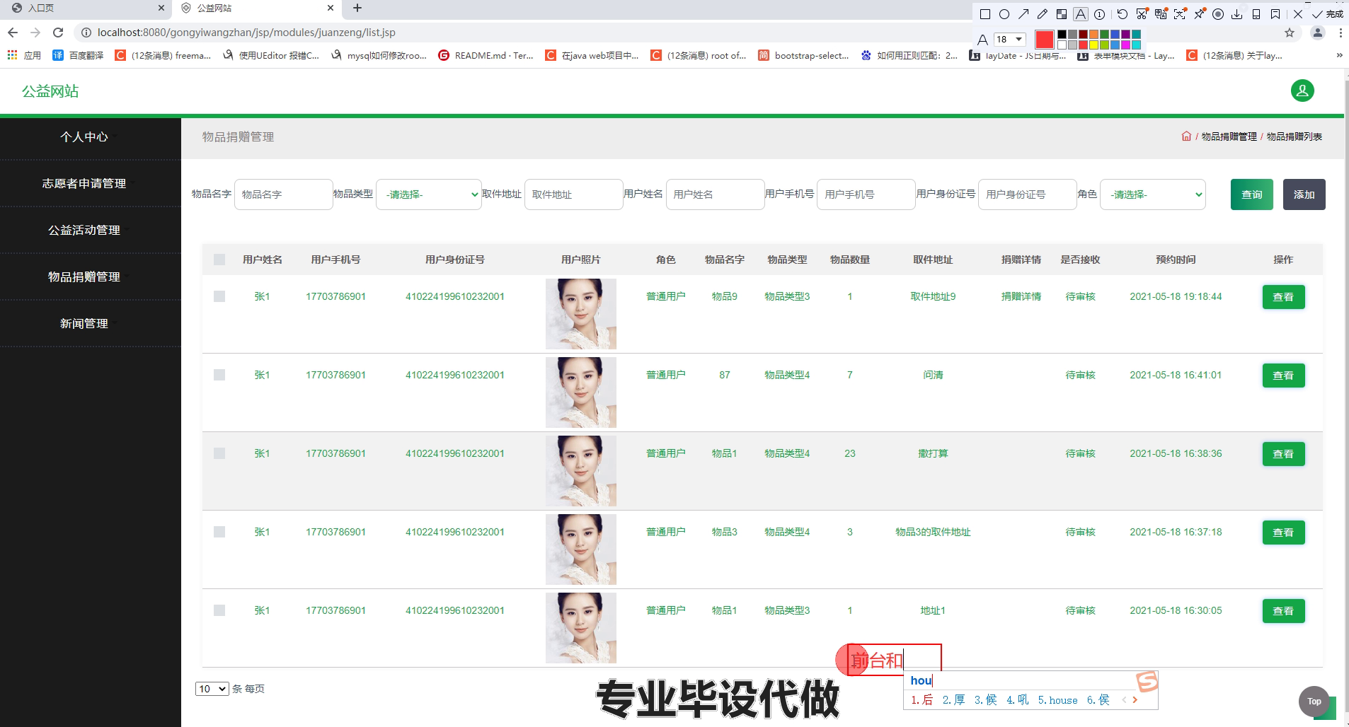Select the text annotation tool
Viewport: 1349px width, 727px height.
pyautogui.click(x=1081, y=14)
